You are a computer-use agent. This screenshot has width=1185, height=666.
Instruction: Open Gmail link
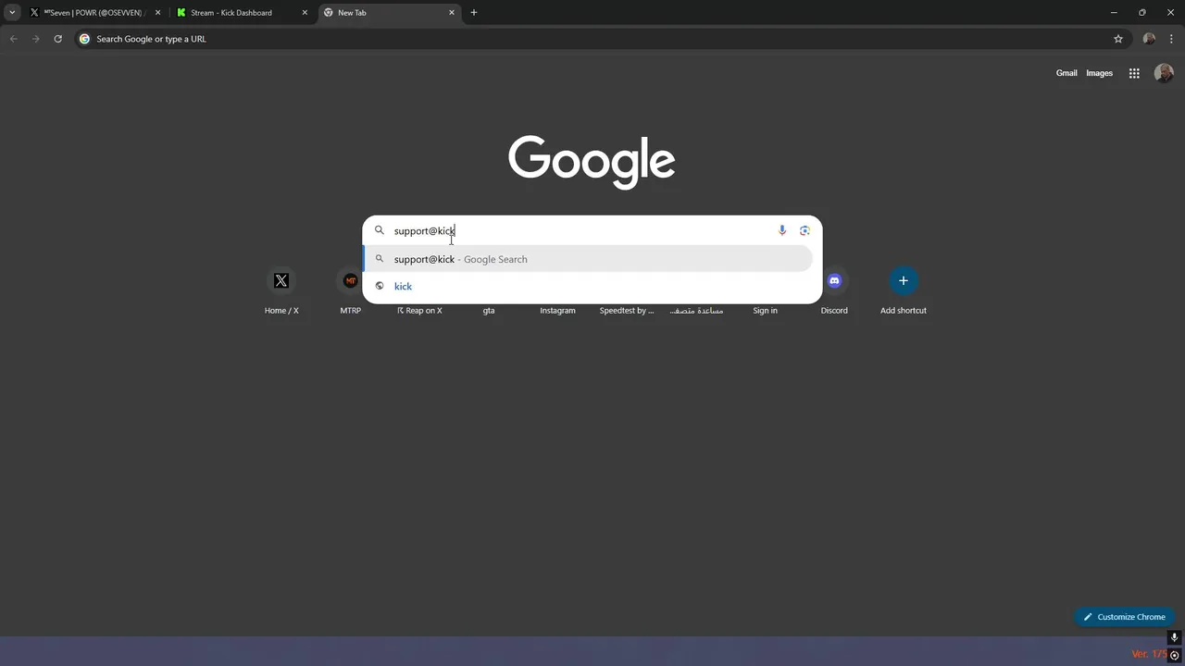(x=1066, y=73)
